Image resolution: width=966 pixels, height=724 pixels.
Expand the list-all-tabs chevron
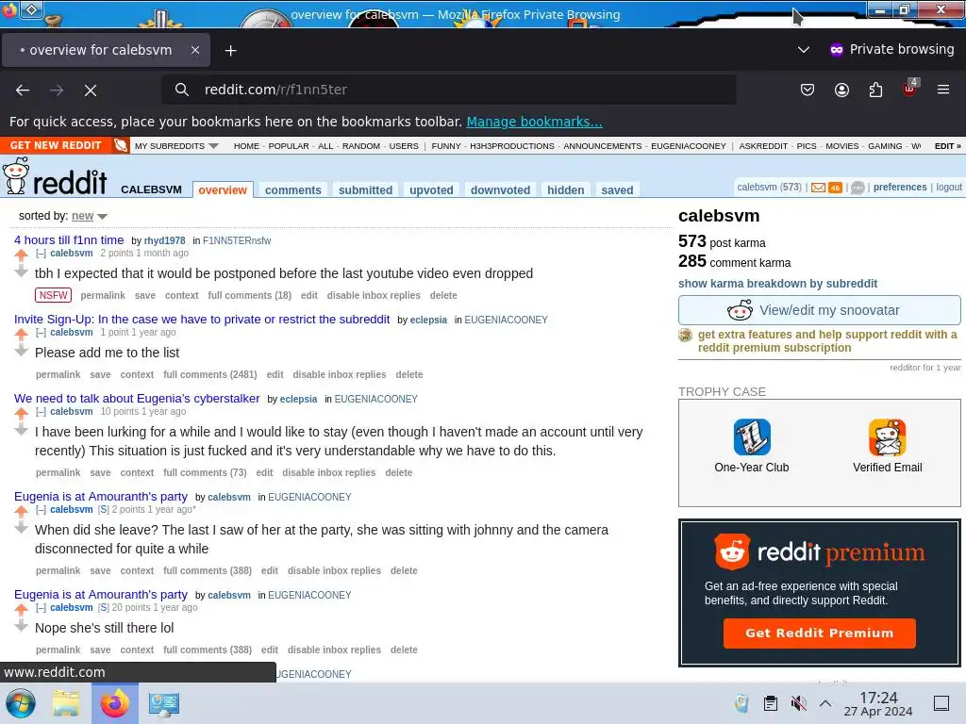click(804, 49)
